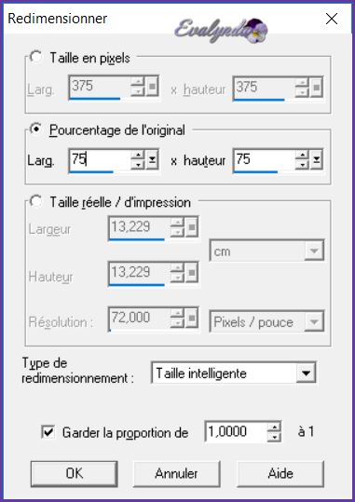Close the Redimensionner dialog window
Screen dimensions: 355x502
click(x=332, y=19)
